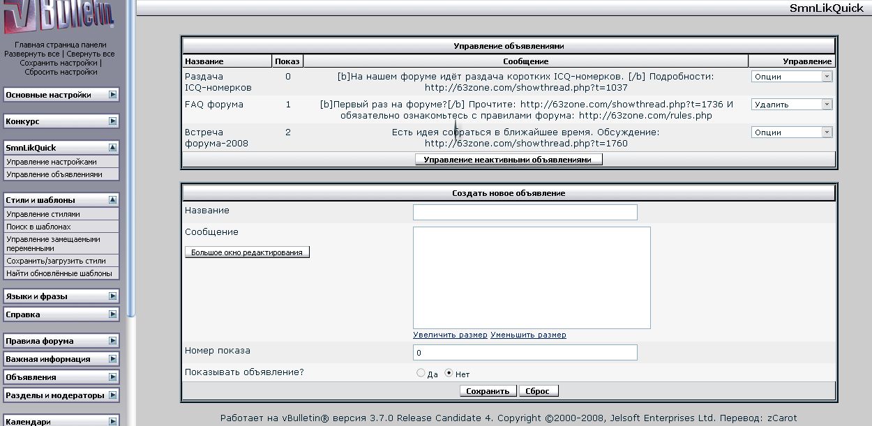Click Свернуть все link
872x426 pixels.
(91, 54)
